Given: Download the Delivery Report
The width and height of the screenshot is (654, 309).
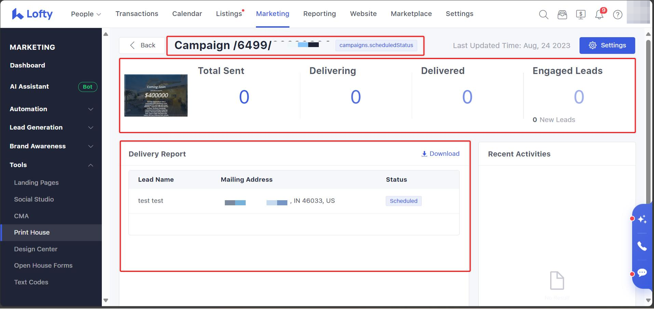Looking at the screenshot, I should [440, 154].
